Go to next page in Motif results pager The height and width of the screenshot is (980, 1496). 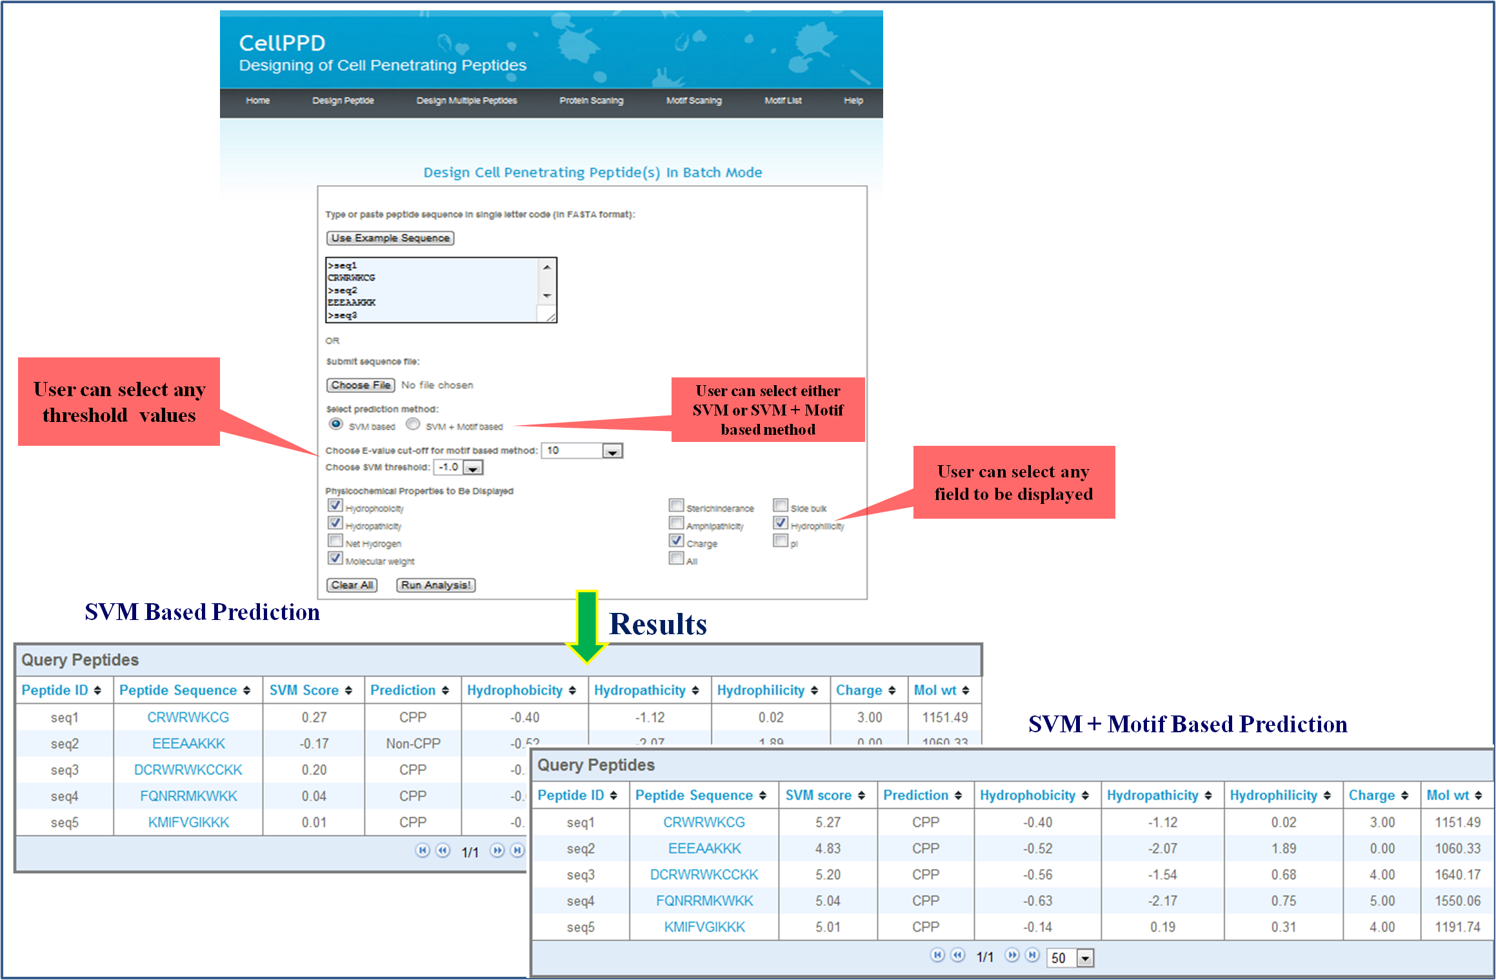[x=1012, y=955]
